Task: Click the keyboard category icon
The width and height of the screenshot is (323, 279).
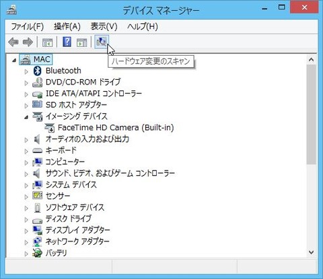Action: tap(37, 151)
